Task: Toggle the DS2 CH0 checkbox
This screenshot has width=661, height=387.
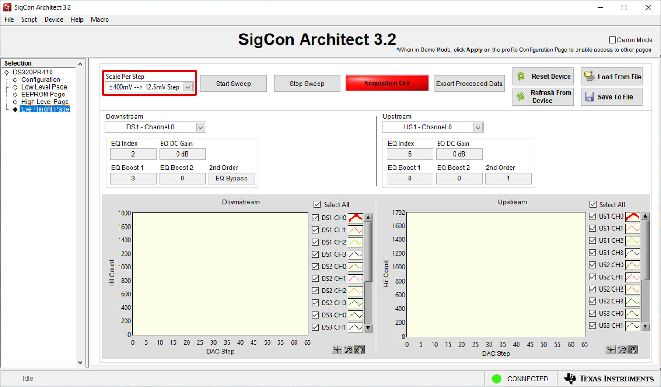Action: click(x=315, y=266)
